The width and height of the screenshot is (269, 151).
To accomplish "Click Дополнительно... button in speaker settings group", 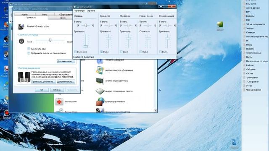I will pyautogui.click(x=66, y=82).
